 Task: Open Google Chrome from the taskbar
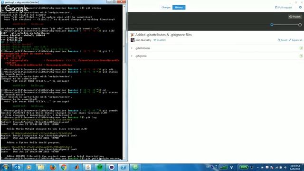click(x=64, y=167)
